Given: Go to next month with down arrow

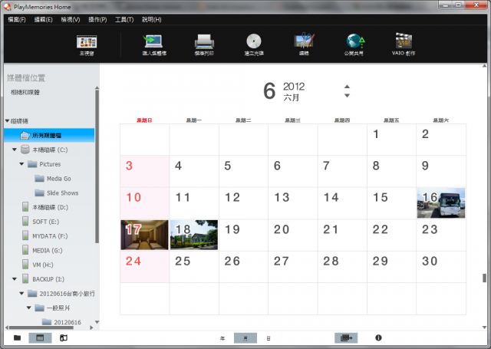Looking at the screenshot, I should [347, 95].
